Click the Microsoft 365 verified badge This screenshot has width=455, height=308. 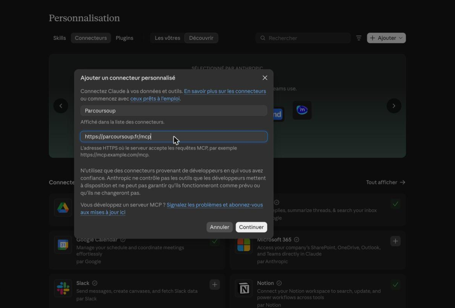(297, 240)
